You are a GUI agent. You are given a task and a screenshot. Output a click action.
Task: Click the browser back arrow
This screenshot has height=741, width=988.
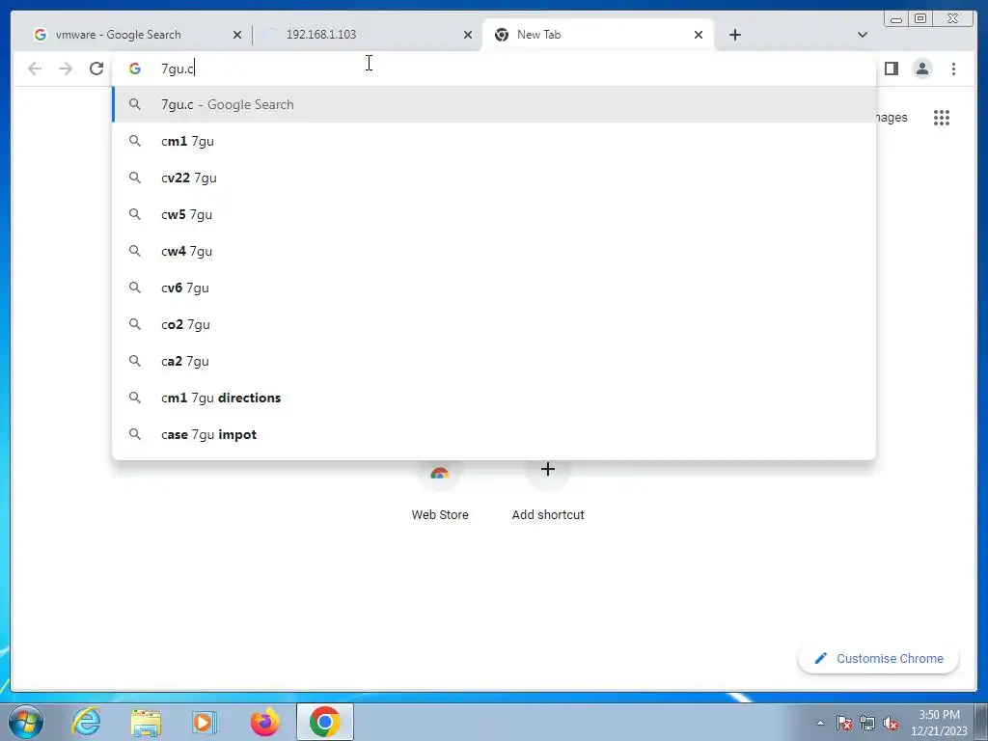[x=35, y=69]
